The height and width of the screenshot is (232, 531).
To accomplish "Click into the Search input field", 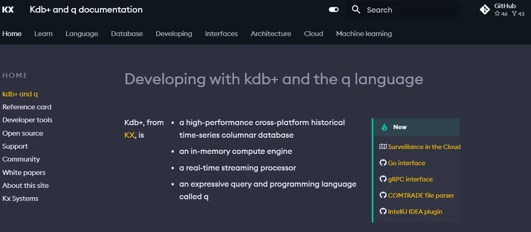I will pos(403,10).
